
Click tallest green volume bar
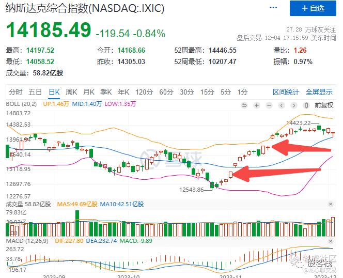click(x=77, y=223)
